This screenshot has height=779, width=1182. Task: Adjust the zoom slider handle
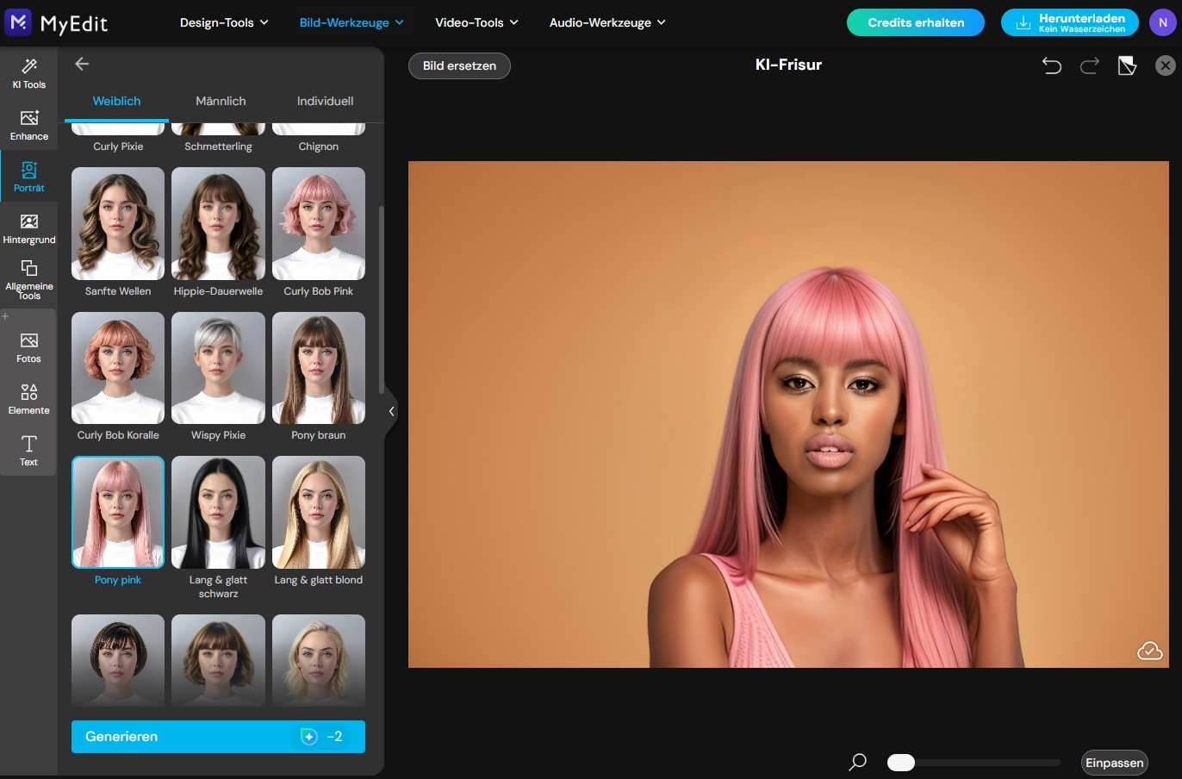click(x=900, y=763)
